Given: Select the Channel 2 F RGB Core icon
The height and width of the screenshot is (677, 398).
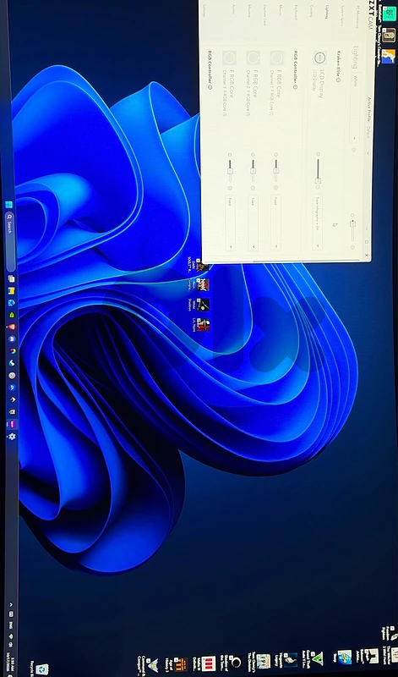Looking at the screenshot, I should click(x=254, y=58).
